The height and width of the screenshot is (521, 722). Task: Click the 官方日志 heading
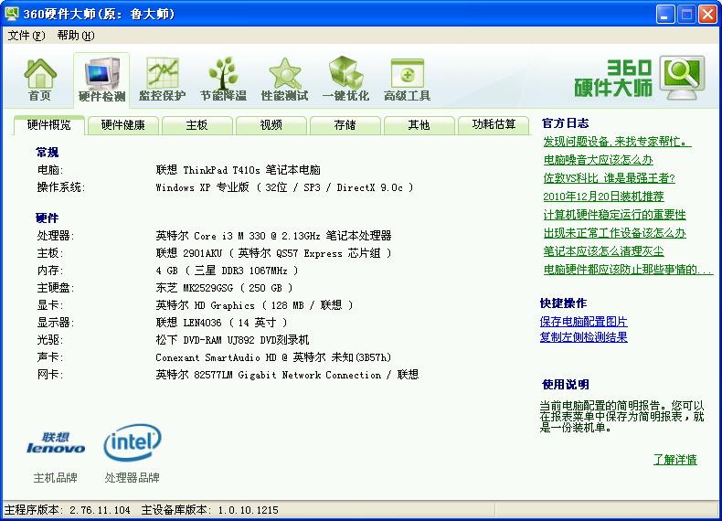566,123
